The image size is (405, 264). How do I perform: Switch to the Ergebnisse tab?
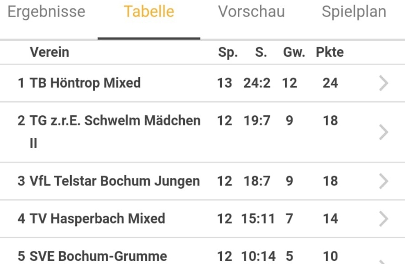point(46,12)
